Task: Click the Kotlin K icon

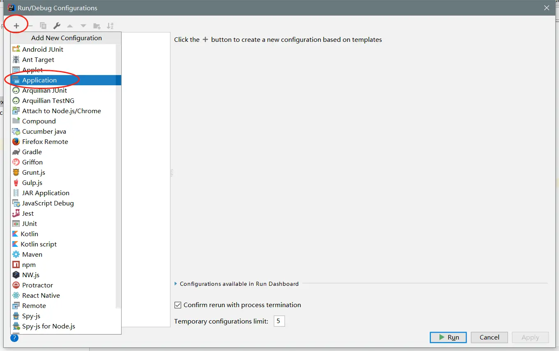Action: 16,234
